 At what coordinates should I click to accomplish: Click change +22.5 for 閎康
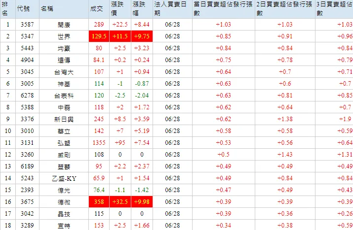point(120,25)
